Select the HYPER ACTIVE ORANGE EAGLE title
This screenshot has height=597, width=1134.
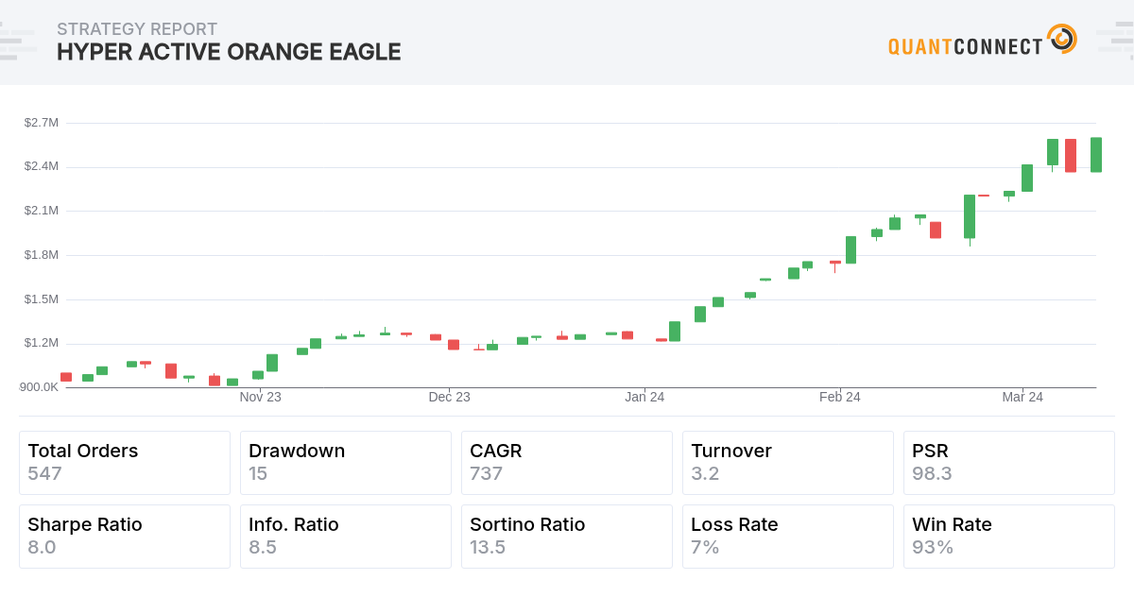229,52
